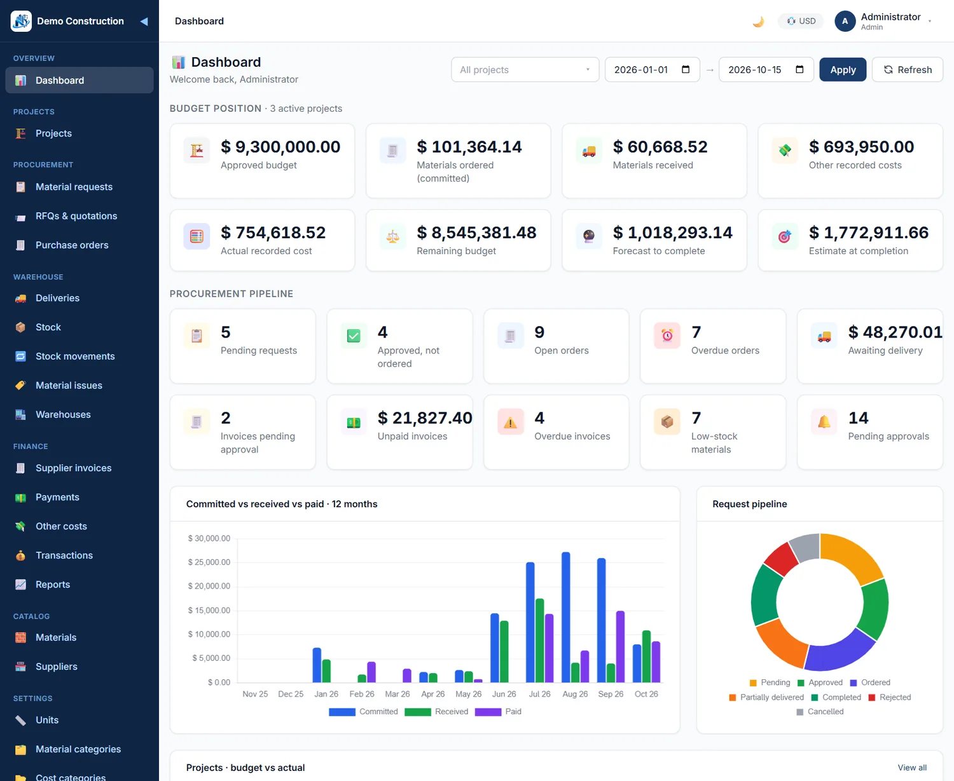Open the Administrator account menu

884,21
